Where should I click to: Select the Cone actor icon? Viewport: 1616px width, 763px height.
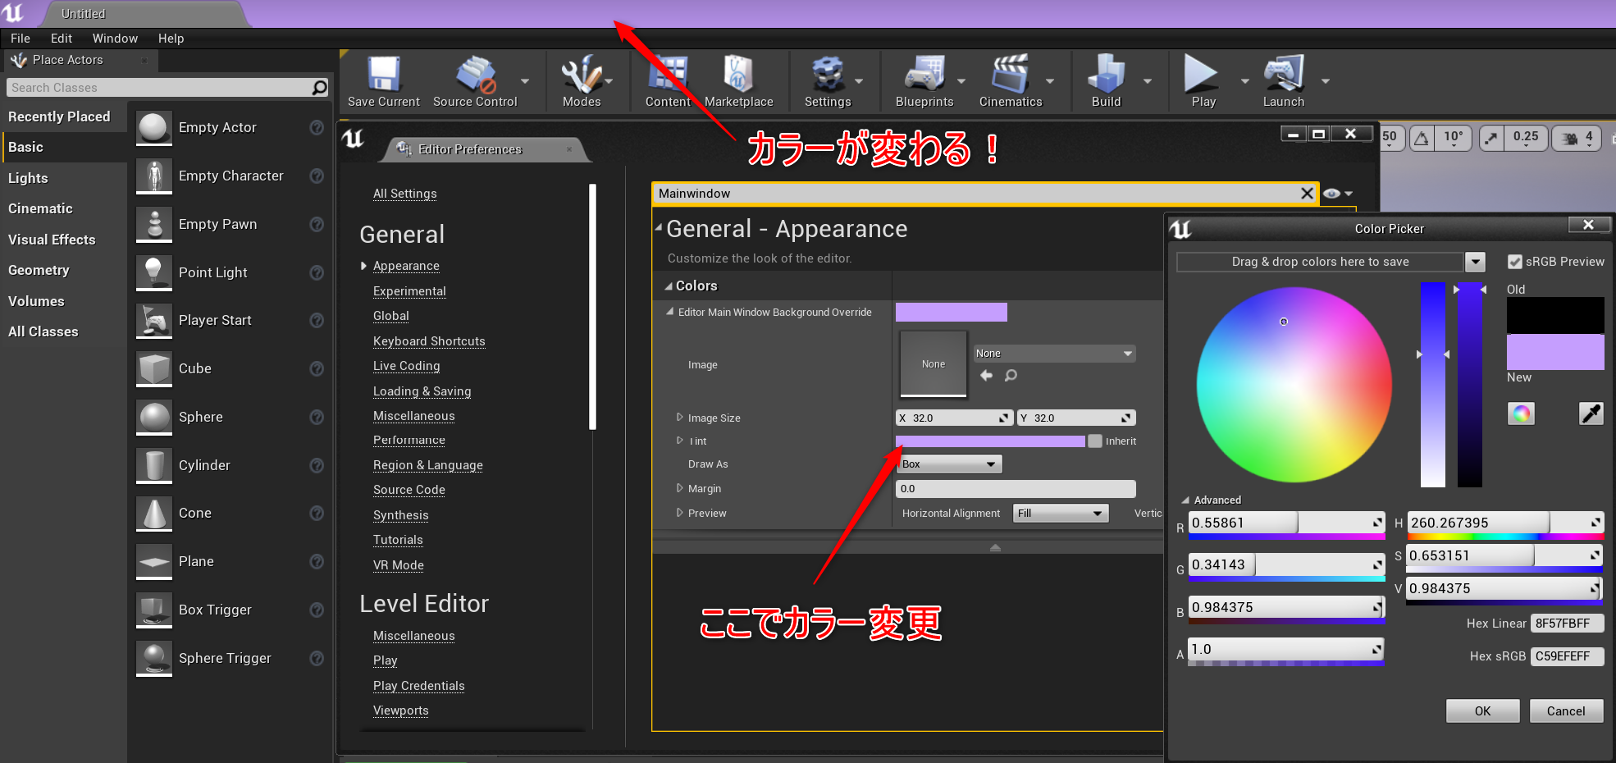click(x=154, y=514)
